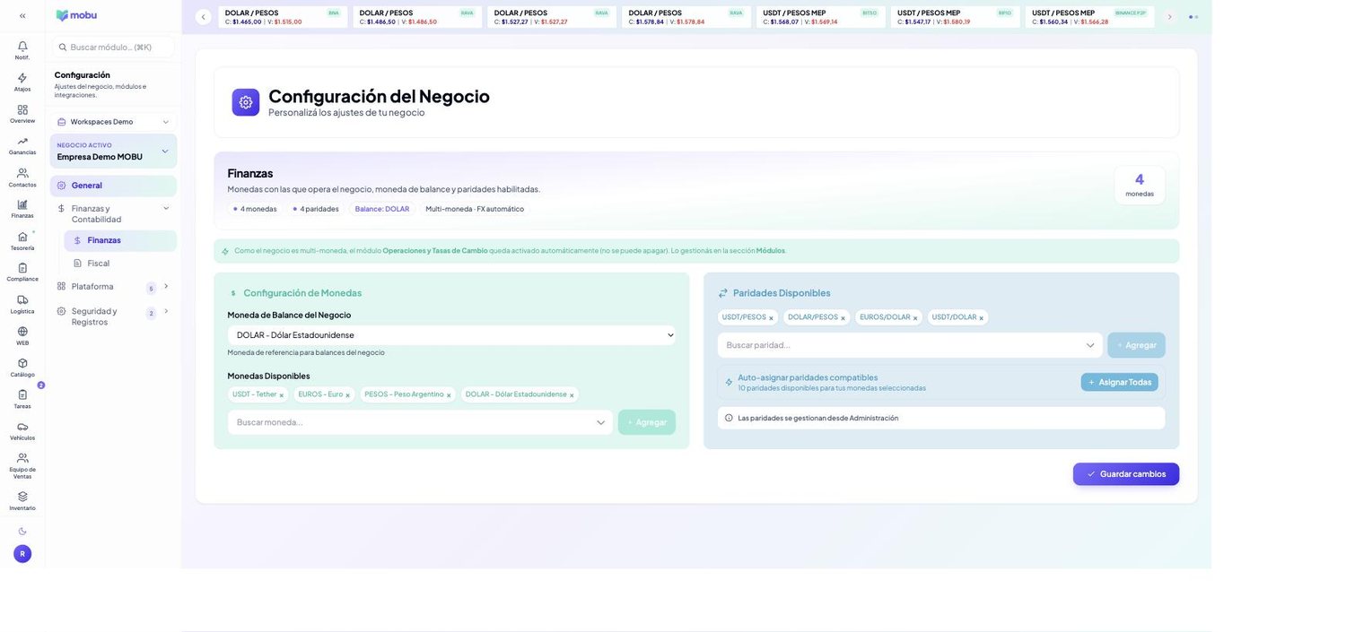This screenshot has width=1346, height=632.
Task: Remove USDT - Tether currency chip
Action: 281,395
